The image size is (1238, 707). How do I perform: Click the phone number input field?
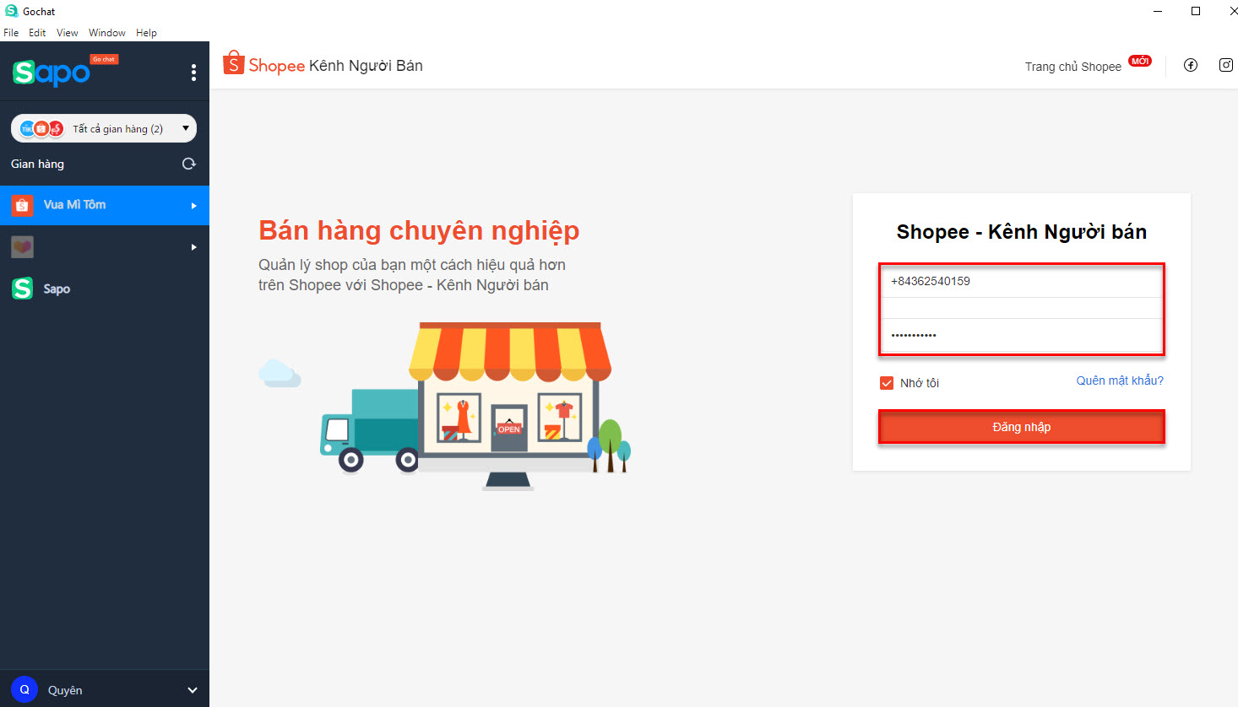pyautogui.click(x=1022, y=282)
